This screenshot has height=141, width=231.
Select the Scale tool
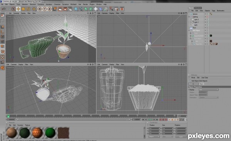23,9
